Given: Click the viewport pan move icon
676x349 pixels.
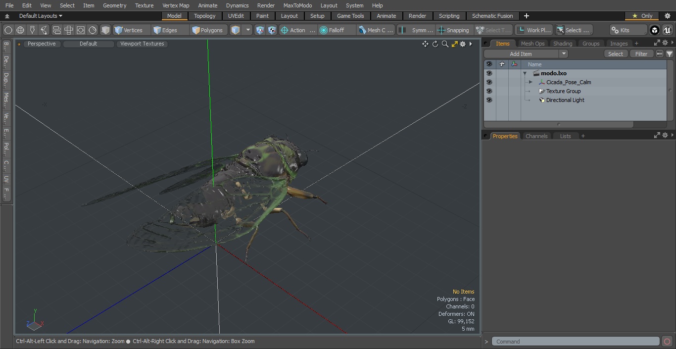Looking at the screenshot, I should coord(425,44).
